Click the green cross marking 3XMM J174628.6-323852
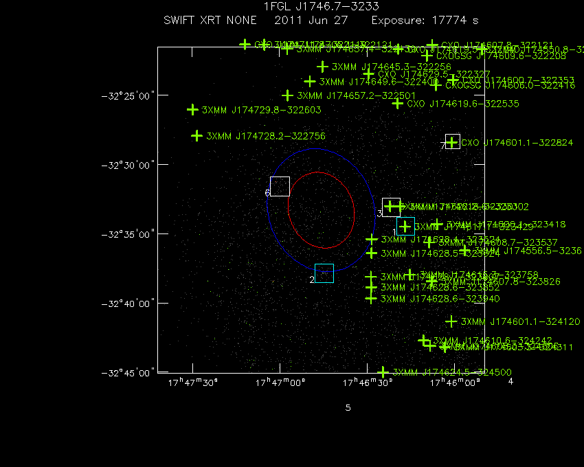Viewport: 584px width, 467px height. click(370, 288)
